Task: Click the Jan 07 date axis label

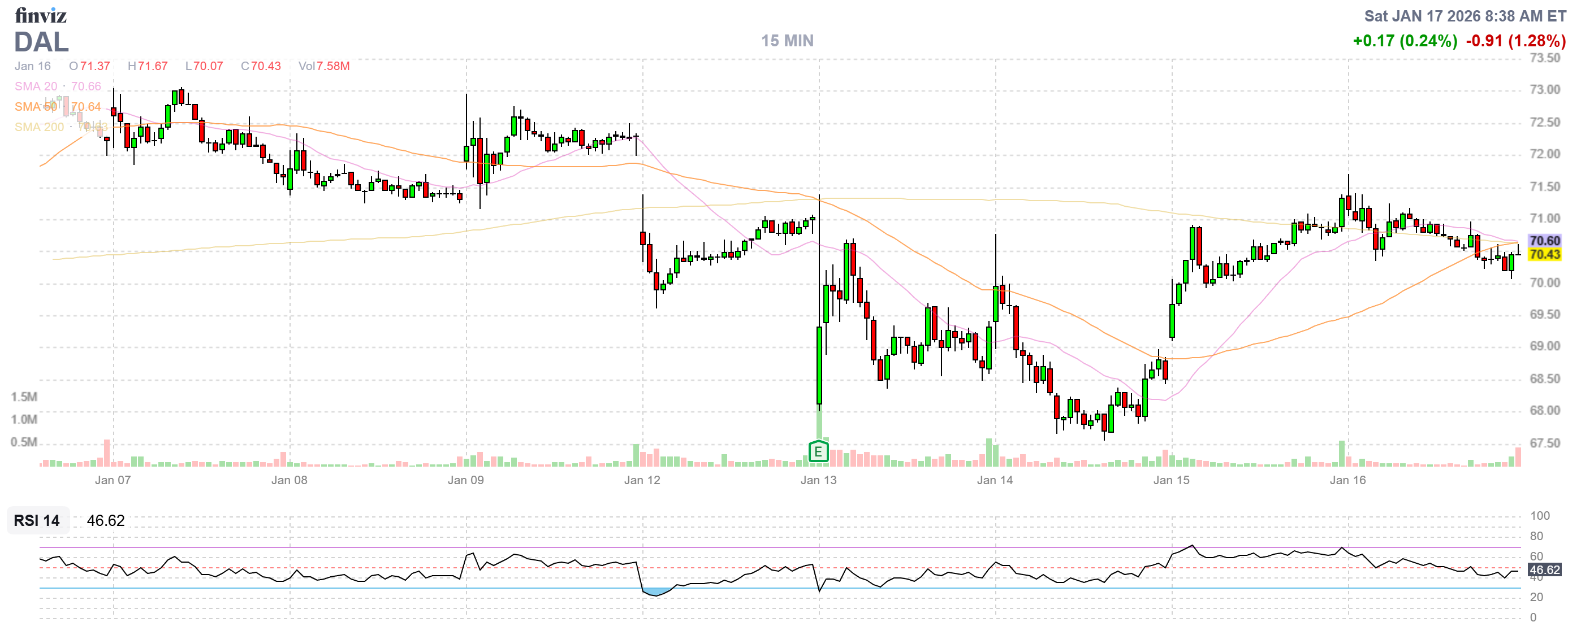Action: click(113, 480)
